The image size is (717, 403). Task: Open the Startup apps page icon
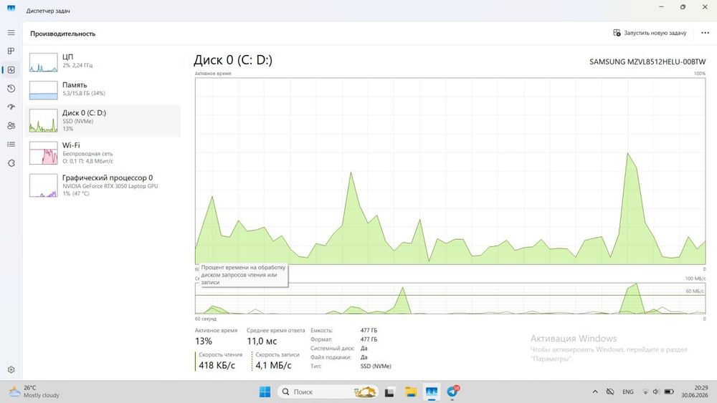click(11, 107)
